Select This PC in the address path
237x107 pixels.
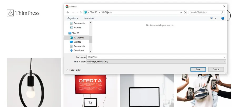coord(94,12)
